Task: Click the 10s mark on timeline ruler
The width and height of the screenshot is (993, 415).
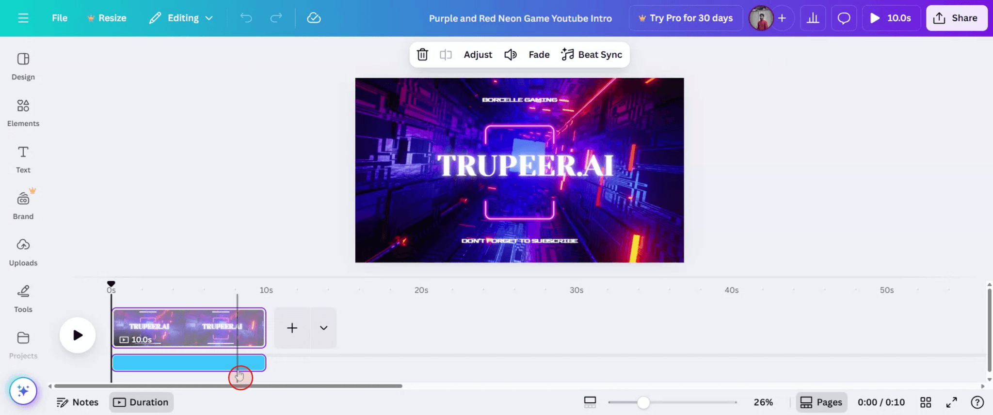Action: coord(266,290)
